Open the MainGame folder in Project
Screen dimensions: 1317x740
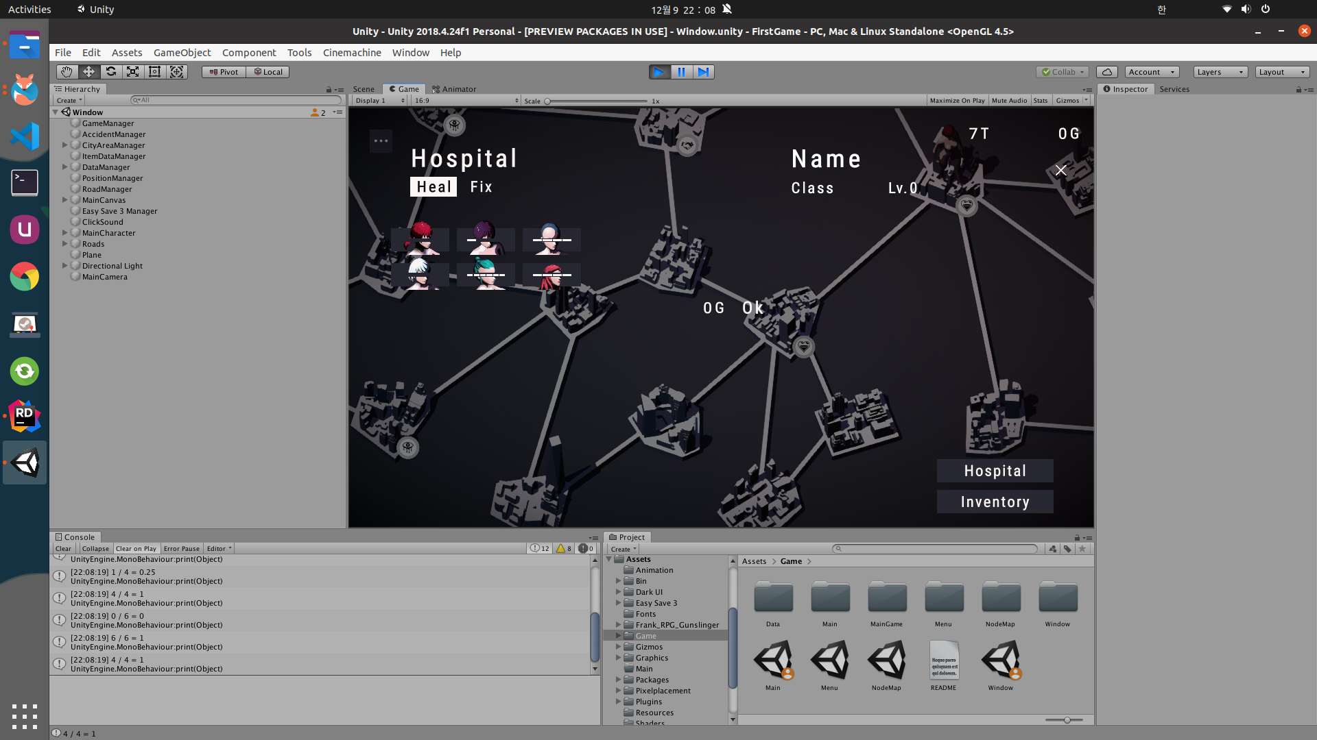tap(886, 603)
